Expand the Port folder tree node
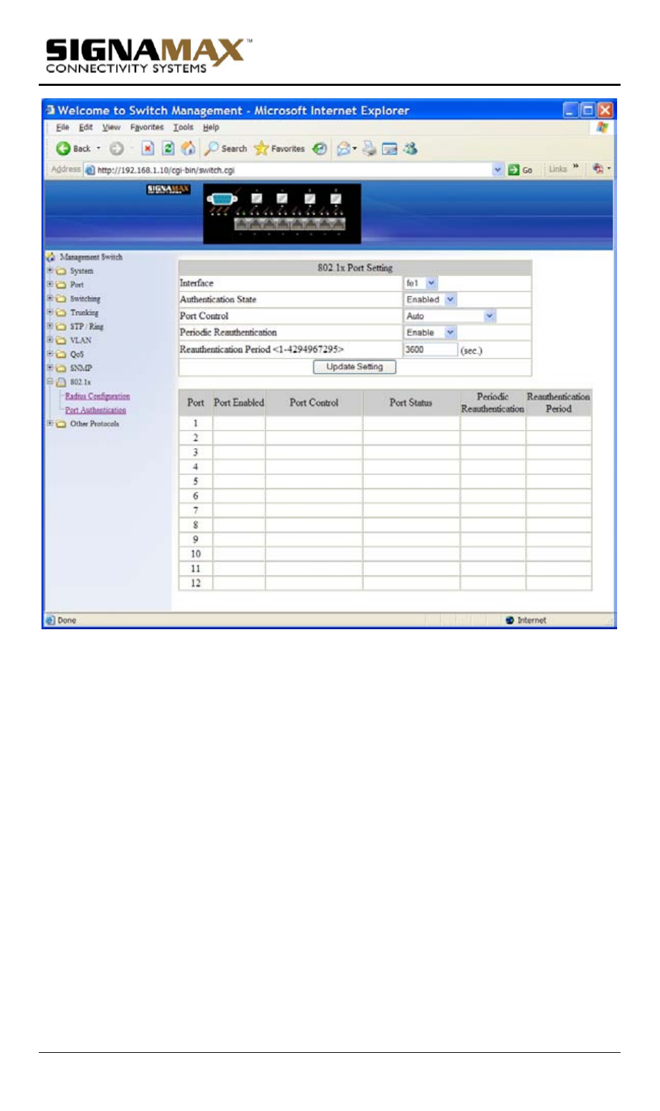The image size is (660, 1111). 50,284
